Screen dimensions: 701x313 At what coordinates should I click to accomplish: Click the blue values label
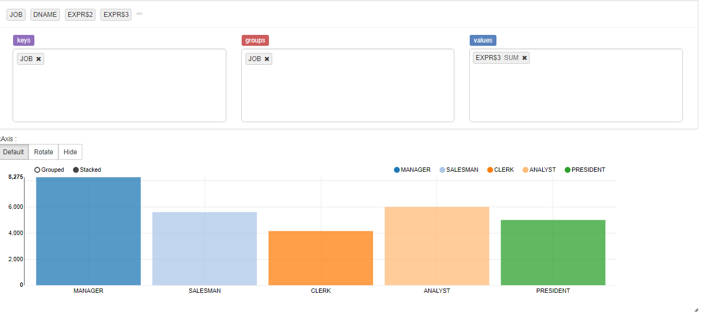point(483,40)
